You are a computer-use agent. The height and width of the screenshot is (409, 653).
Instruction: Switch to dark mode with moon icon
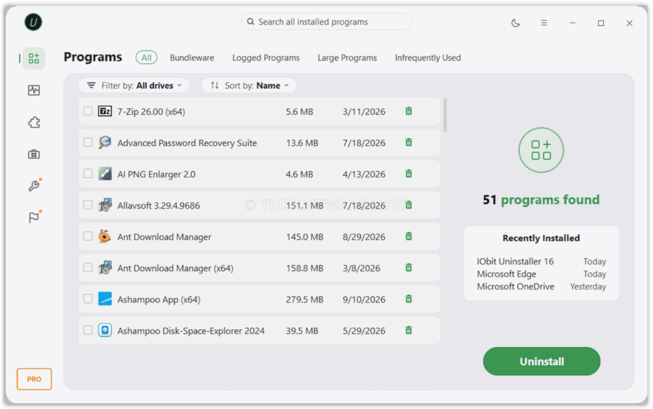pos(515,23)
